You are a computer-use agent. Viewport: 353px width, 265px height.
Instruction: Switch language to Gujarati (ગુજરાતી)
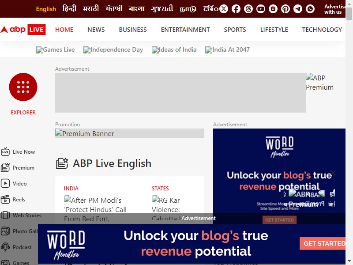click(x=162, y=9)
